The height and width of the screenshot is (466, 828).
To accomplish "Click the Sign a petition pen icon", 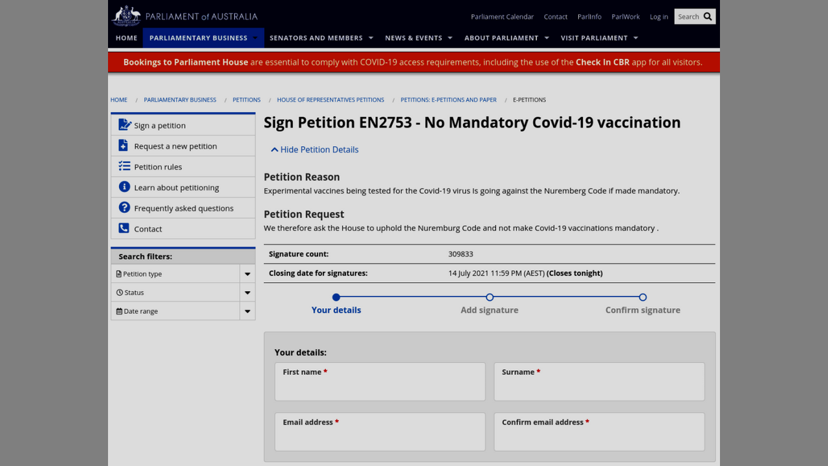I will 124,125.
